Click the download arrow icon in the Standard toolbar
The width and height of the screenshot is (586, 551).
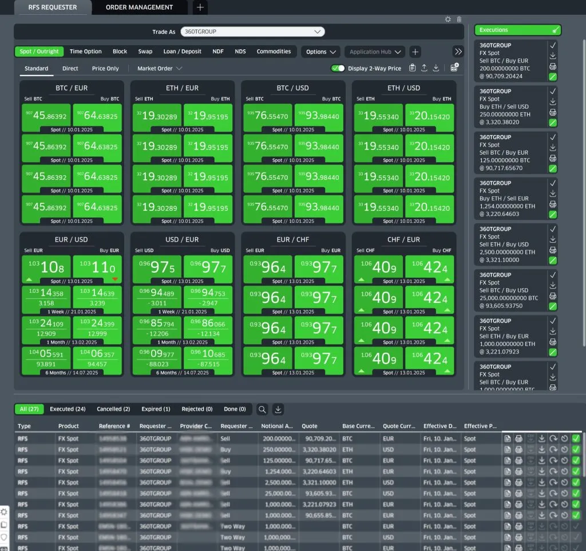pos(435,68)
